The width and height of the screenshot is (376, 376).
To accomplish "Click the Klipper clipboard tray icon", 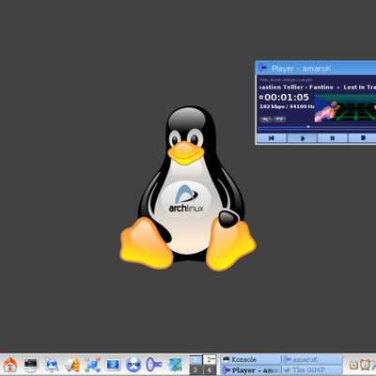I will 353,365.
